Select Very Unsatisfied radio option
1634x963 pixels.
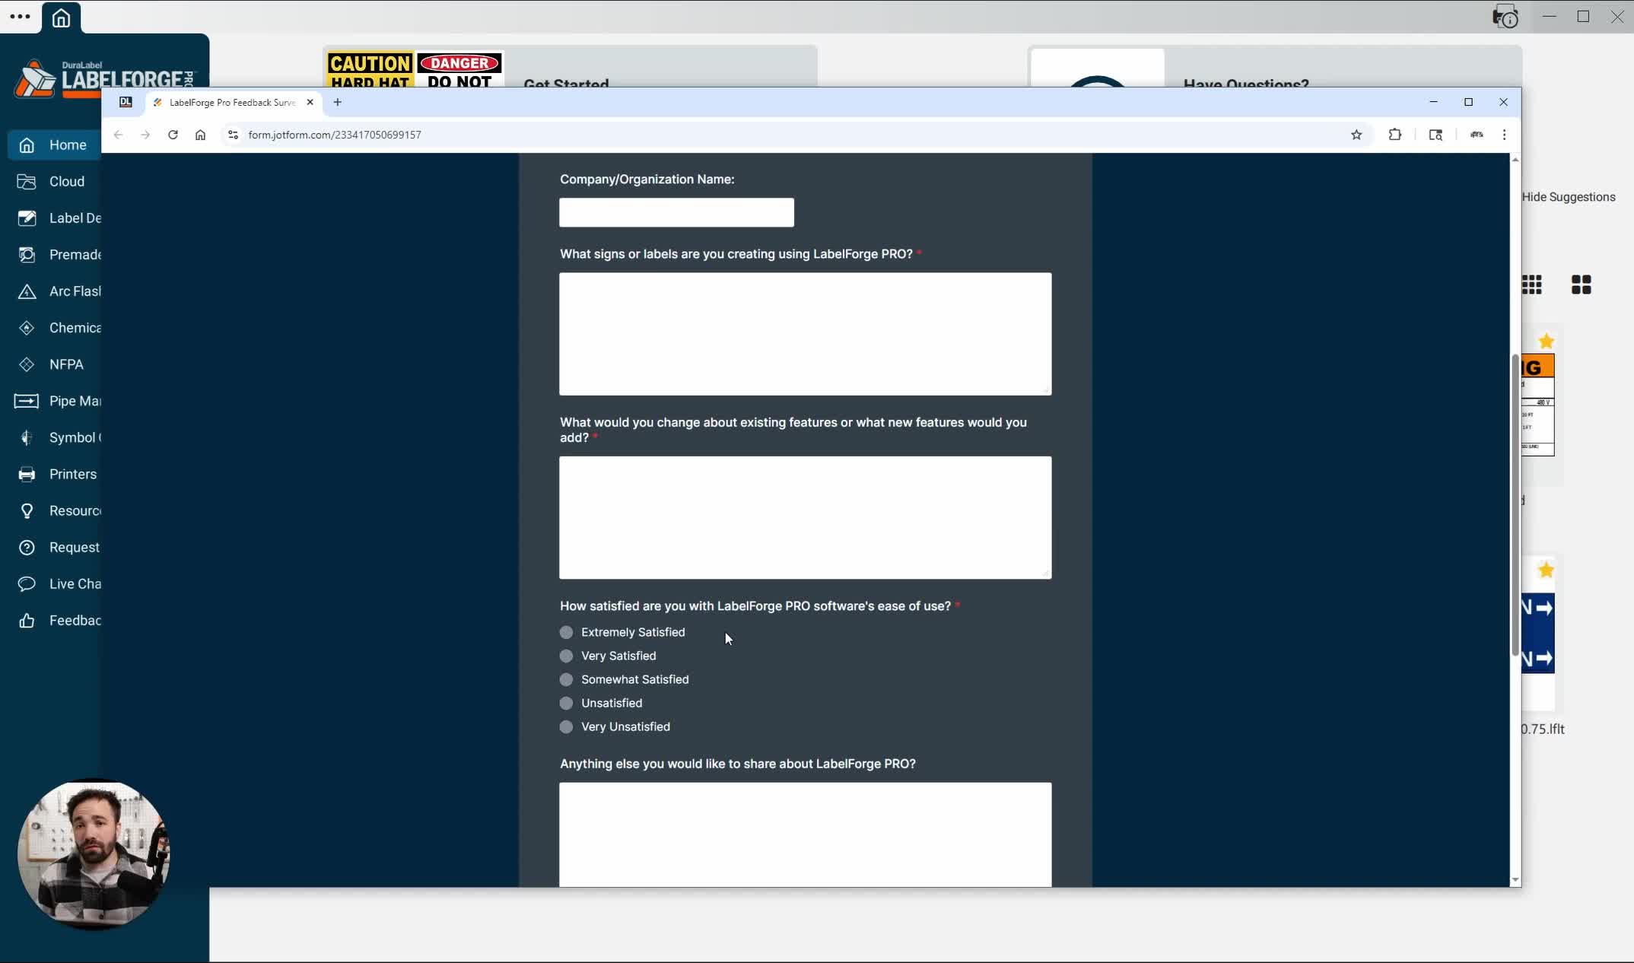point(566,726)
